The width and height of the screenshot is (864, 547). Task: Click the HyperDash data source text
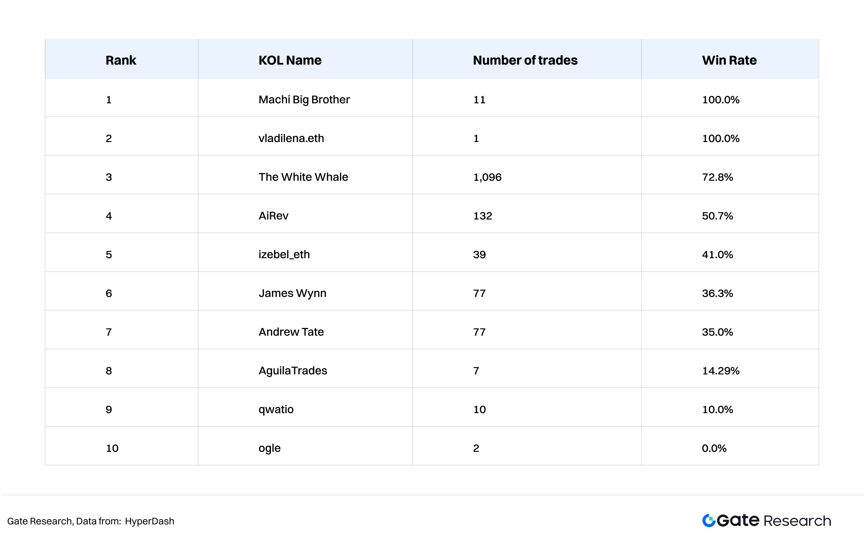click(x=149, y=521)
